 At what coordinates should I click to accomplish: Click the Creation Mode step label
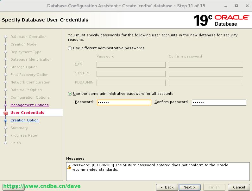(23, 44)
